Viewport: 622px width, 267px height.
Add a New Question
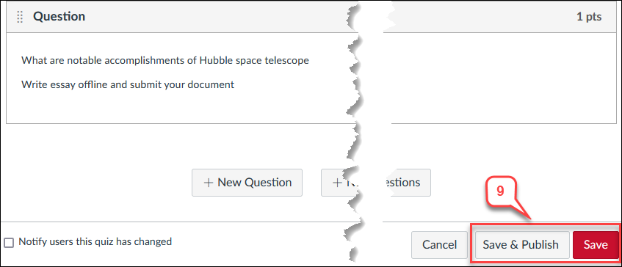click(x=247, y=183)
